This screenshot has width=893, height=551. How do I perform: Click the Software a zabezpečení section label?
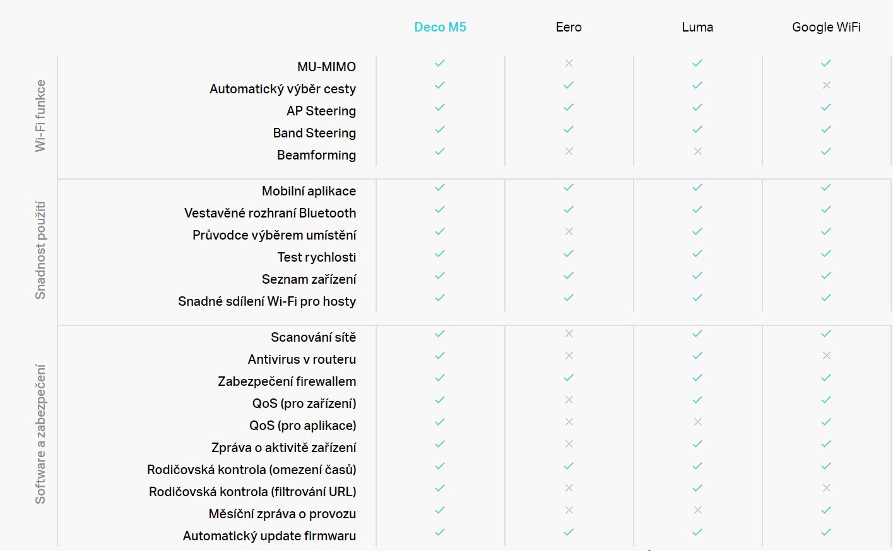[40, 434]
